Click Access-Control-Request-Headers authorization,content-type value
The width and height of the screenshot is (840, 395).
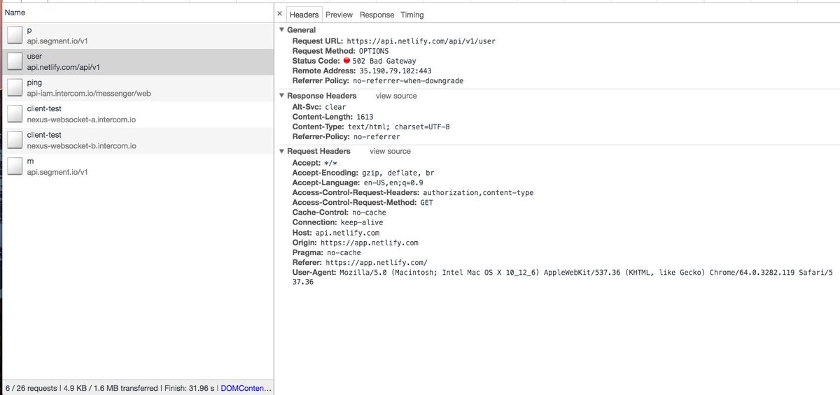click(478, 192)
